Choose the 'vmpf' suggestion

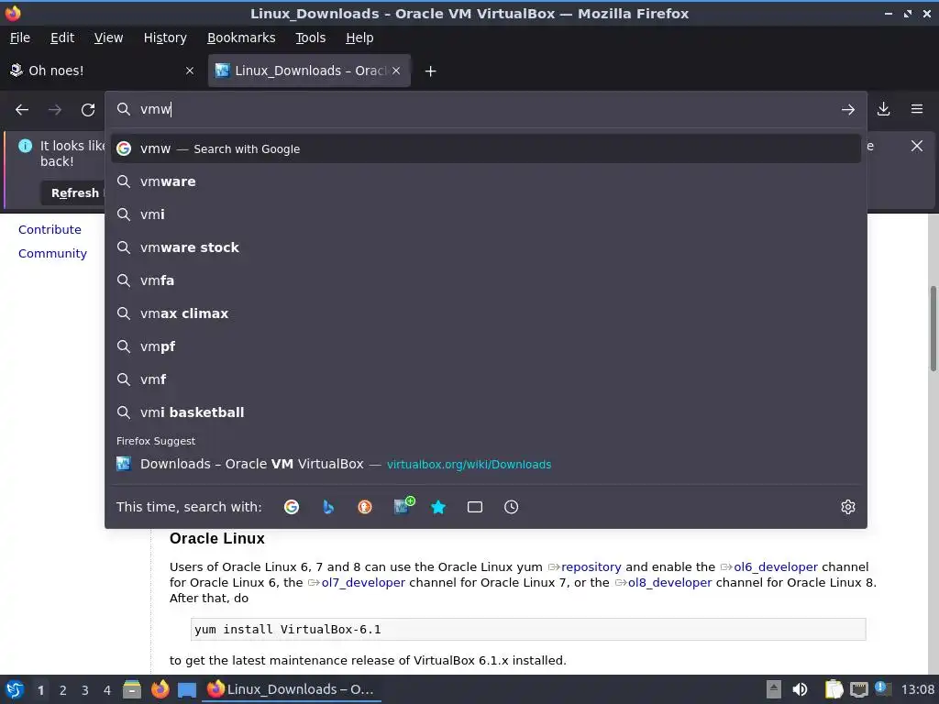point(486,346)
